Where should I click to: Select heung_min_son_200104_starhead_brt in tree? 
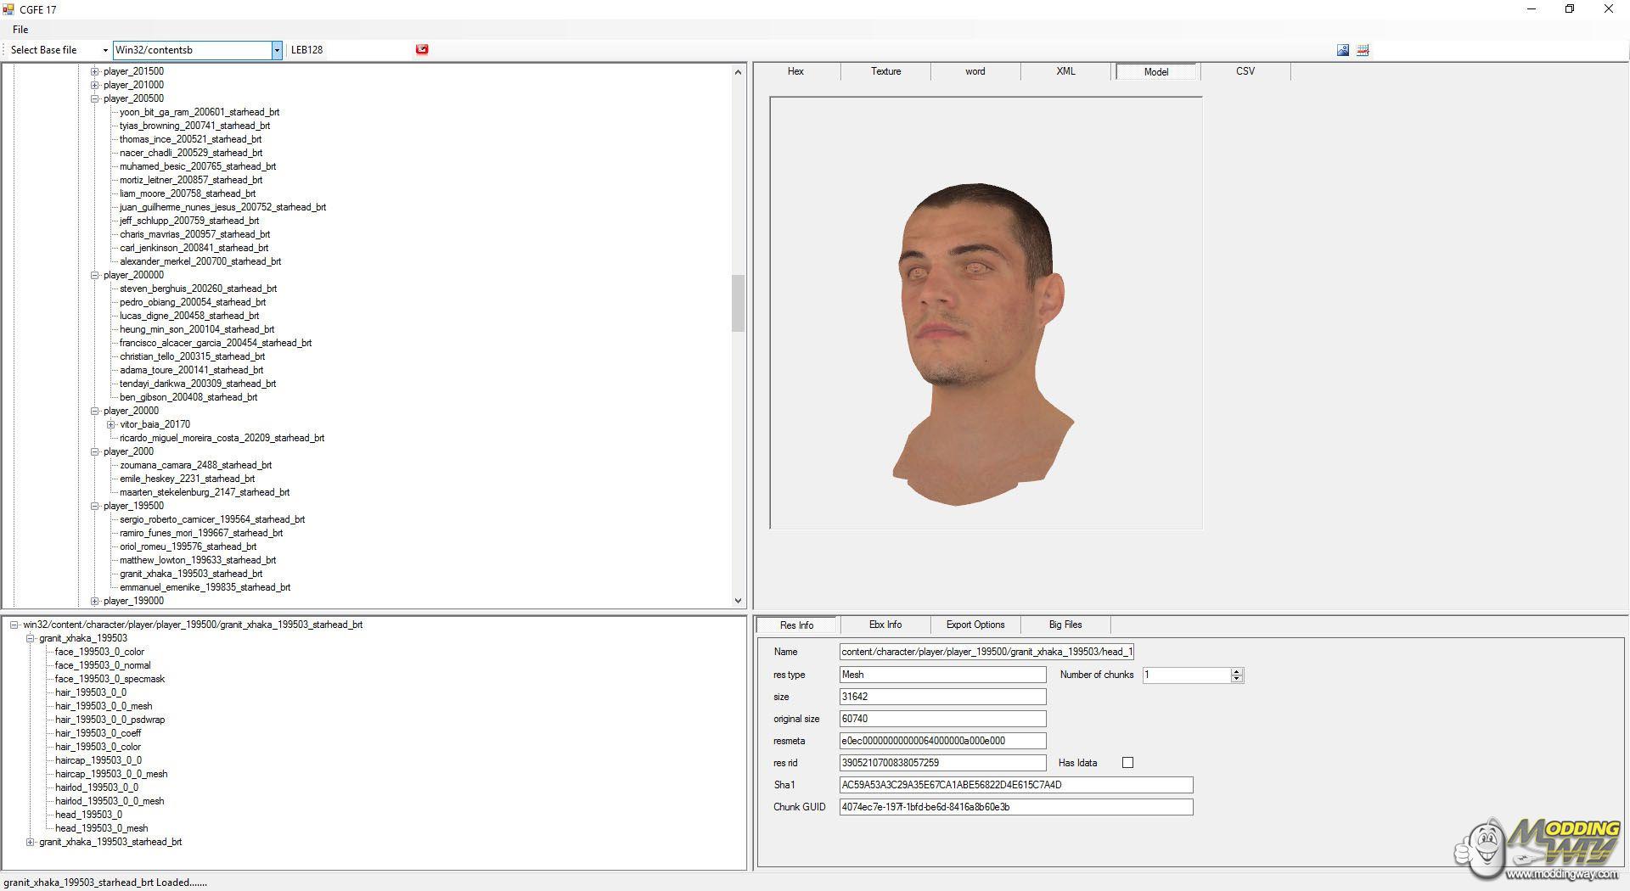[x=197, y=329]
